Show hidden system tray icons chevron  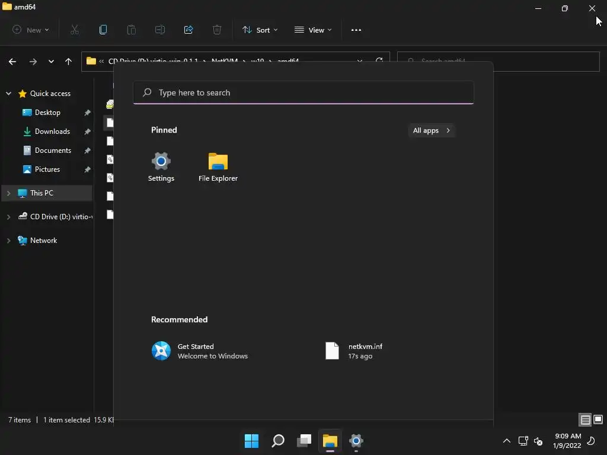507,441
